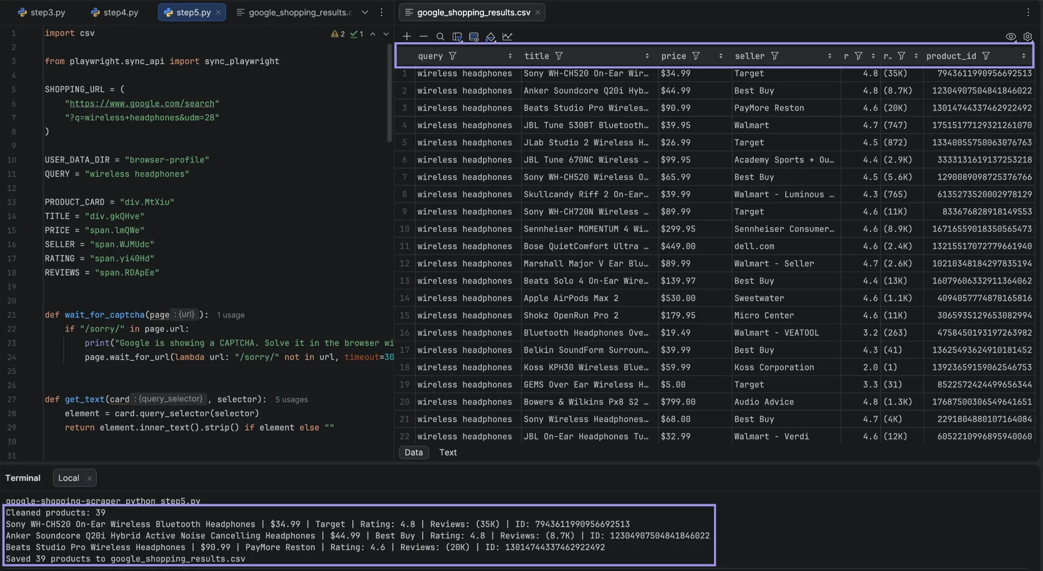Filter the product_id column via funnel icon
This screenshot has height=571, width=1043.
pos(986,56)
